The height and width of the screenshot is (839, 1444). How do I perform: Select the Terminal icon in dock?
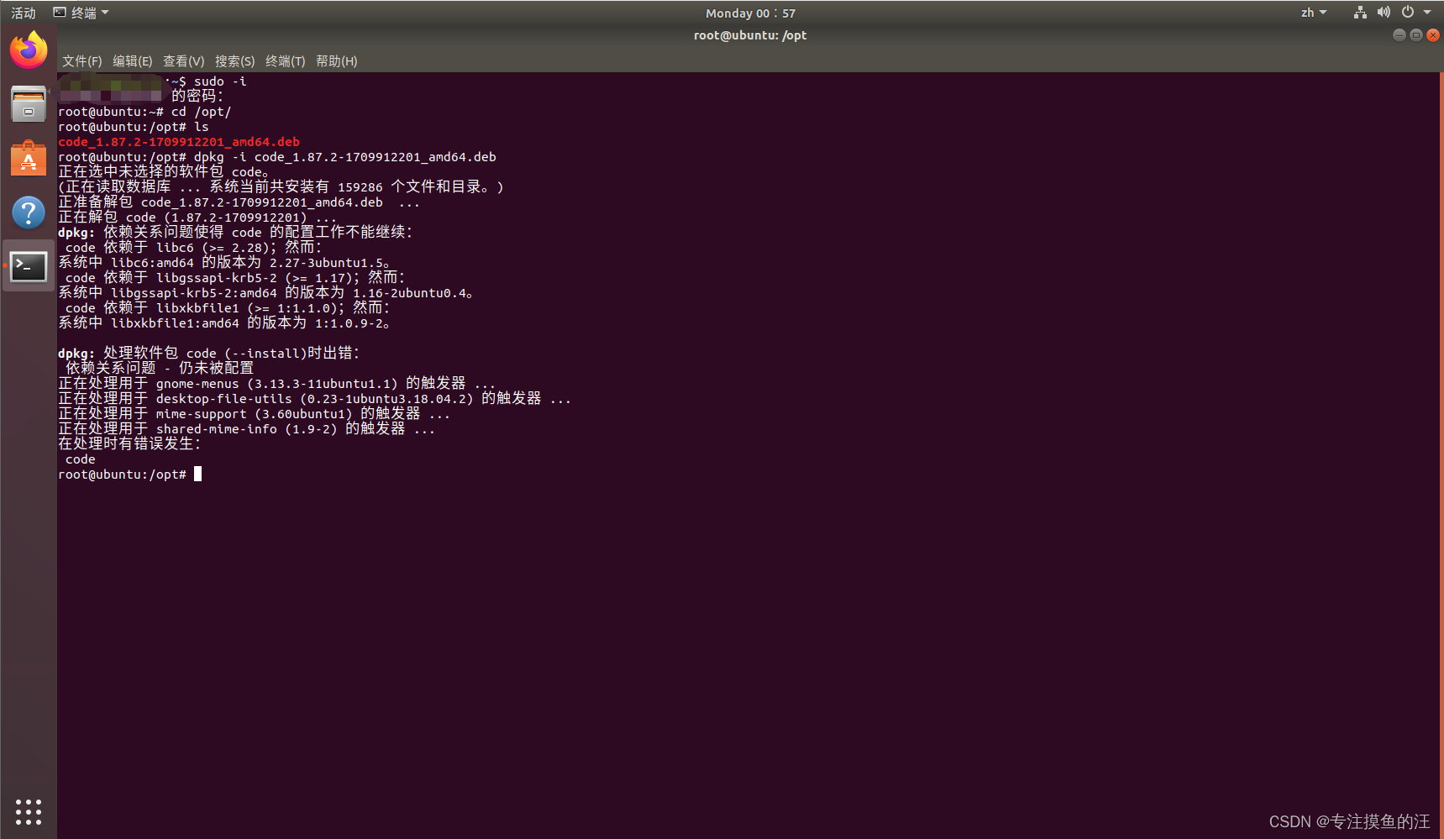pyautogui.click(x=29, y=266)
